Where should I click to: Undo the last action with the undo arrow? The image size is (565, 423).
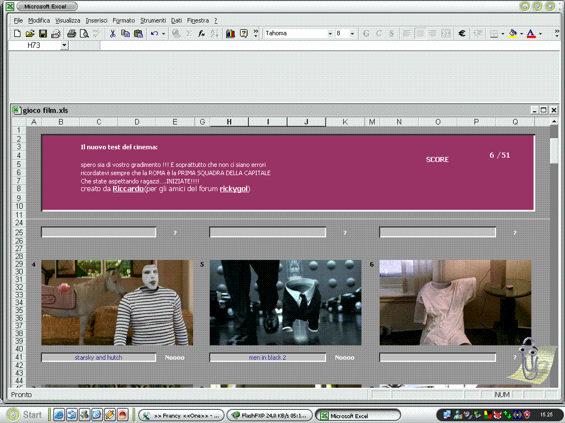[x=154, y=34]
